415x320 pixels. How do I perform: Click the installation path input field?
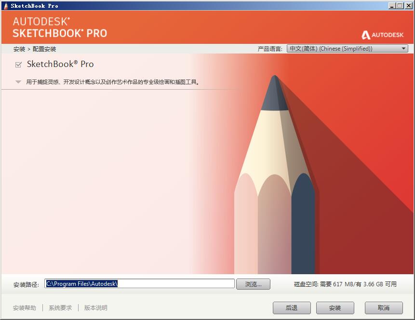coord(139,284)
